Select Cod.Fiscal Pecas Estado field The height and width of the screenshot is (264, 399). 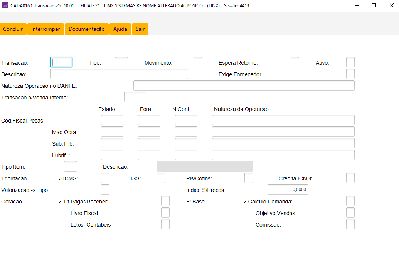112,120
